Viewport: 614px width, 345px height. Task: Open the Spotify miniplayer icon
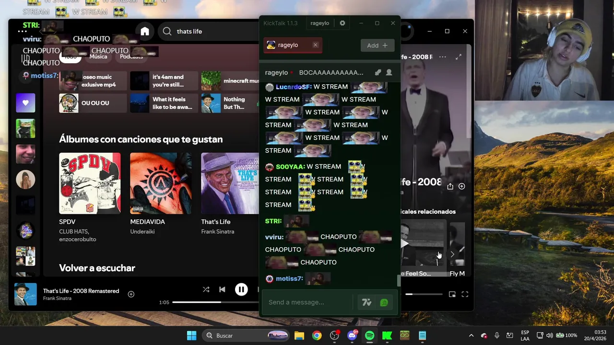452,294
